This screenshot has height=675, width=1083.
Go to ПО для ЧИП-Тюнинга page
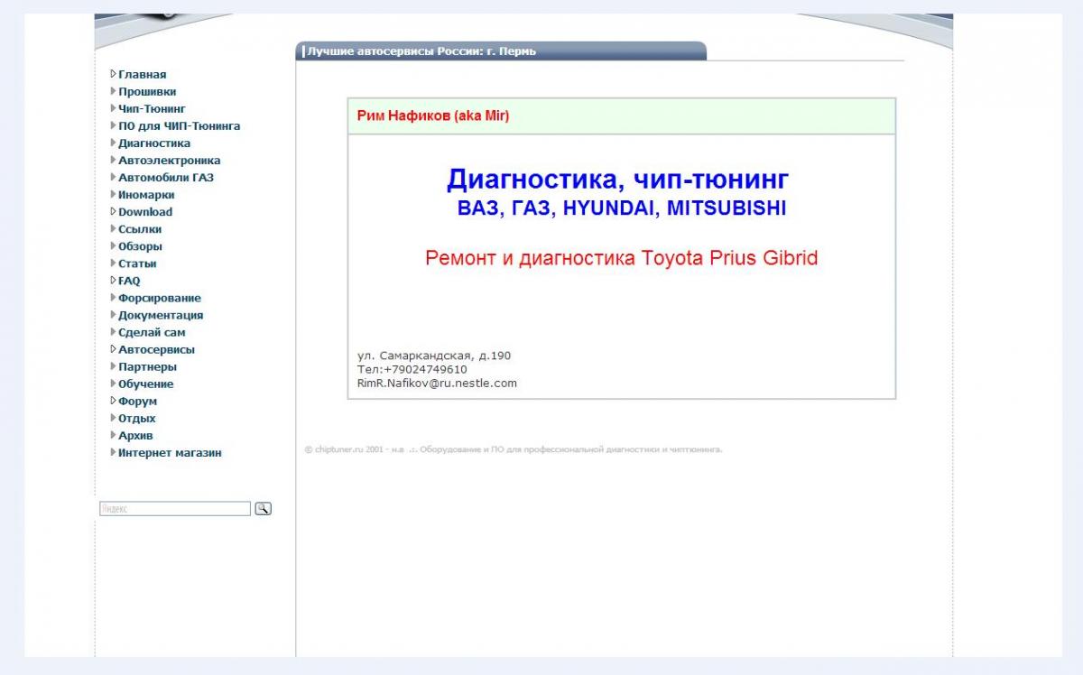(x=179, y=126)
